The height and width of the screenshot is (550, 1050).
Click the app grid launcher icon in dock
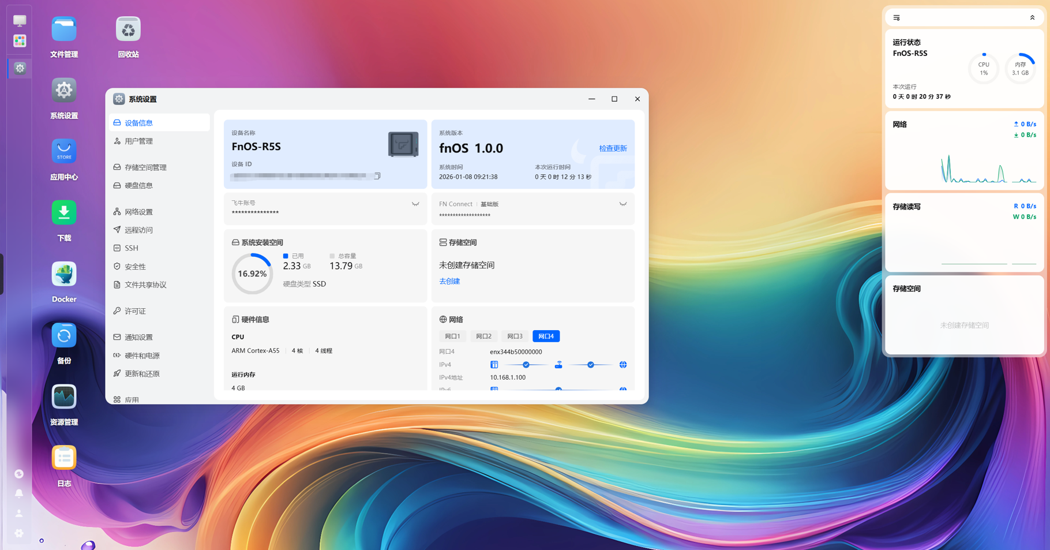(20, 41)
